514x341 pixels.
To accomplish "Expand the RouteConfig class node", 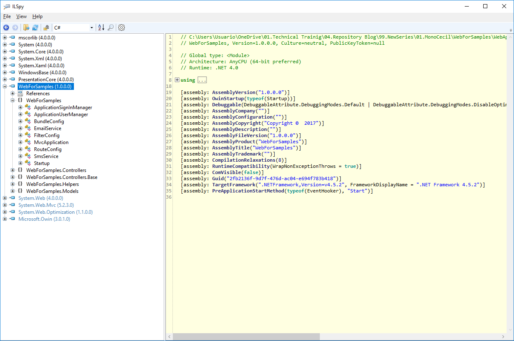I will [x=20, y=149].
